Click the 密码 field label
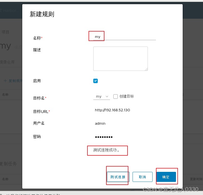 coord(37,137)
